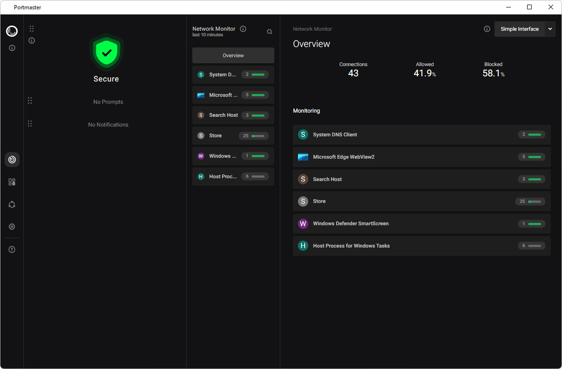Open Search Host row in Monitoring
562x369 pixels.
tap(422, 179)
